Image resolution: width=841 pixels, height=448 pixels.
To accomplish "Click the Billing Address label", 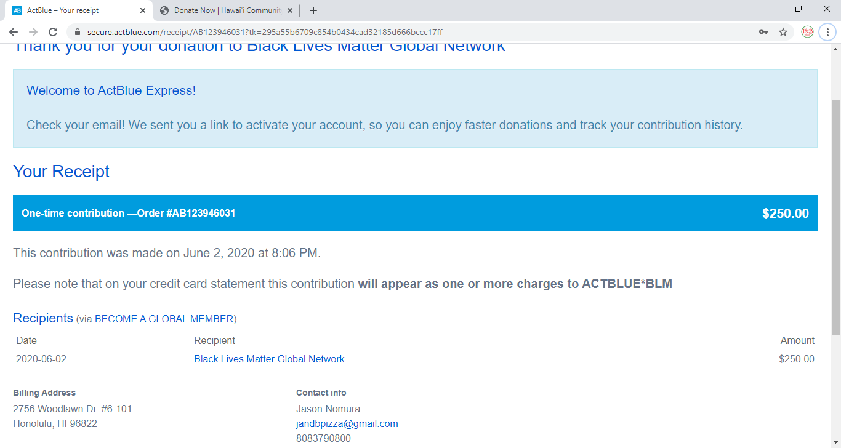I will click(44, 393).
